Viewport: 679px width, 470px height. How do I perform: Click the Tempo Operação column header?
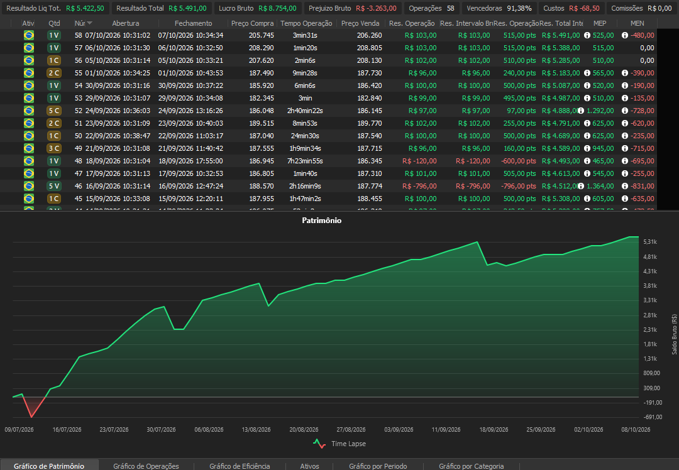(306, 23)
